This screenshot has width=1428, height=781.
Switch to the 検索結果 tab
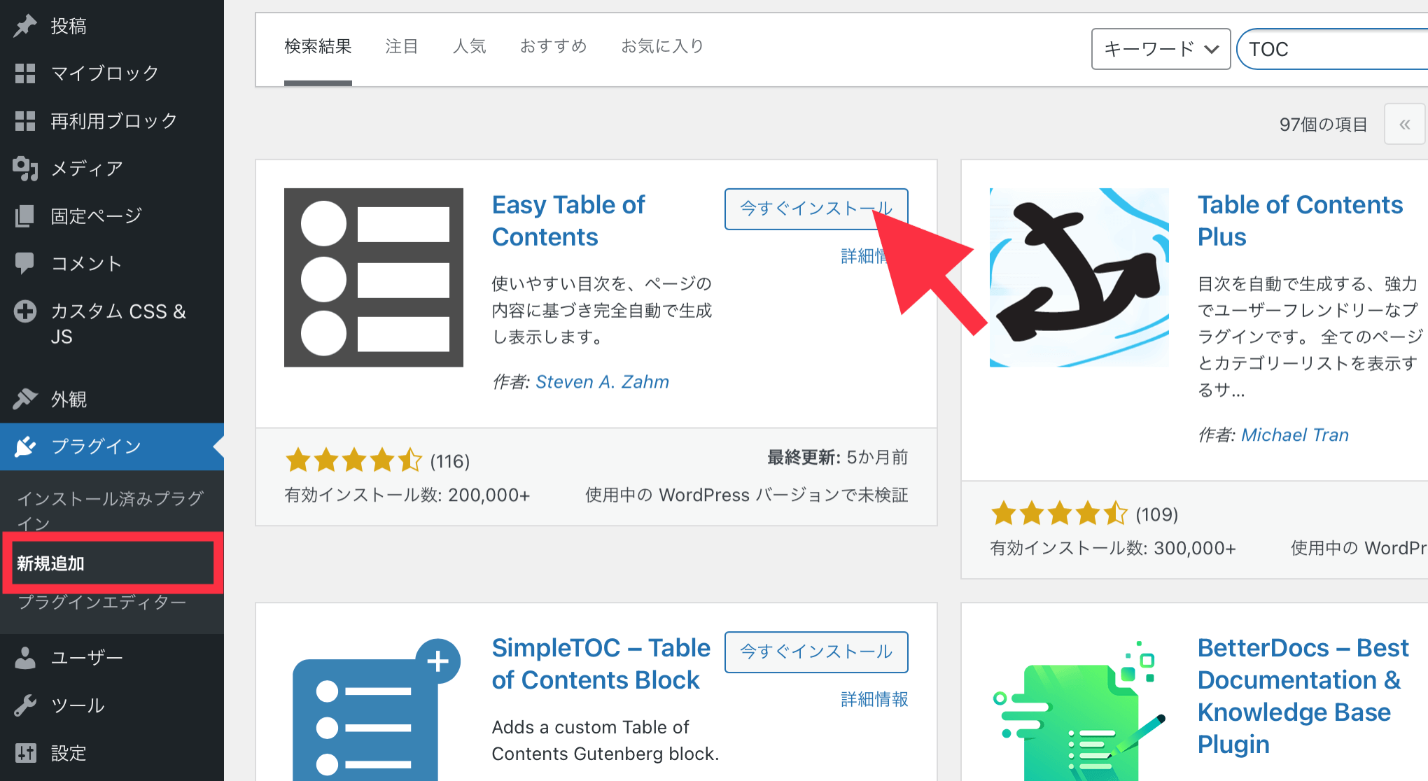click(318, 47)
